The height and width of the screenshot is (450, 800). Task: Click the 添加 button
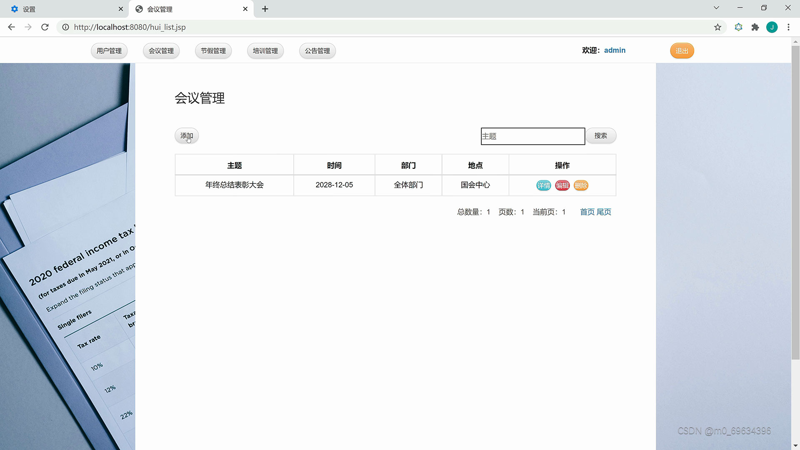(187, 136)
